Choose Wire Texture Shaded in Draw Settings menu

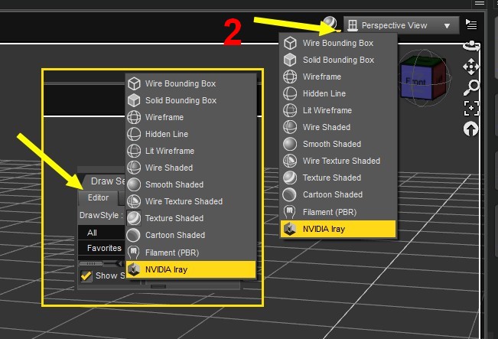191,201
